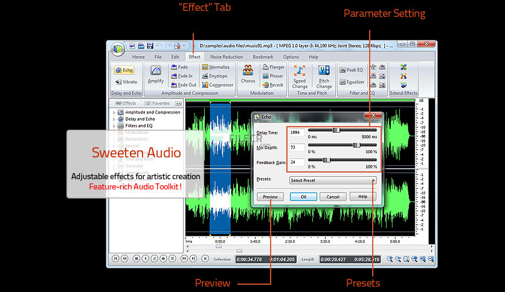
Task: Click the Feedback Gain value field
Action: click(297, 162)
